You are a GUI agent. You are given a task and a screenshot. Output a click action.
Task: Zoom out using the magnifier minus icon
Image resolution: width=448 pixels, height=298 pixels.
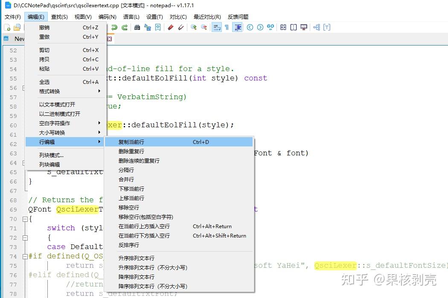pyautogui.click(x=204, y=27)
